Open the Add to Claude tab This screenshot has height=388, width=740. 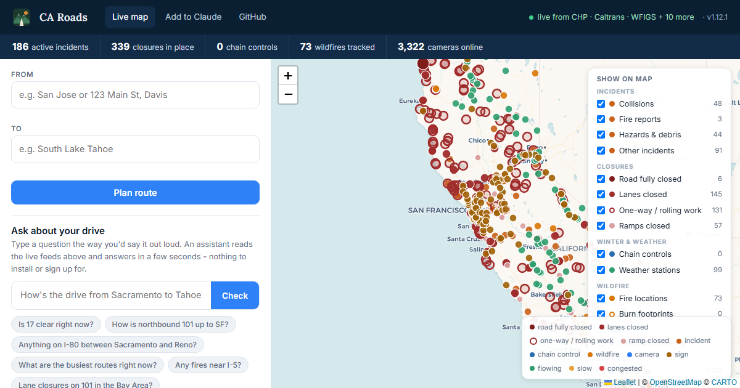point(194,17)
